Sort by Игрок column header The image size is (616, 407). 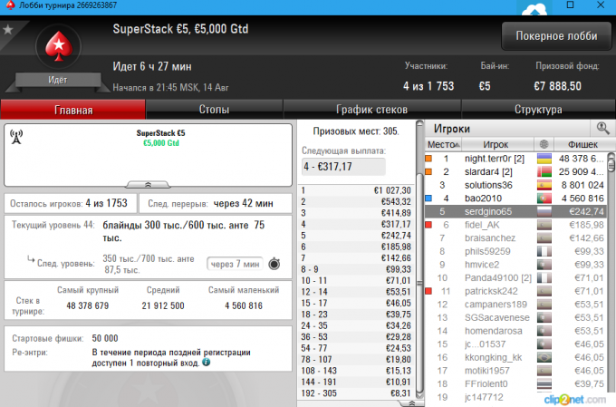point(496,144)
